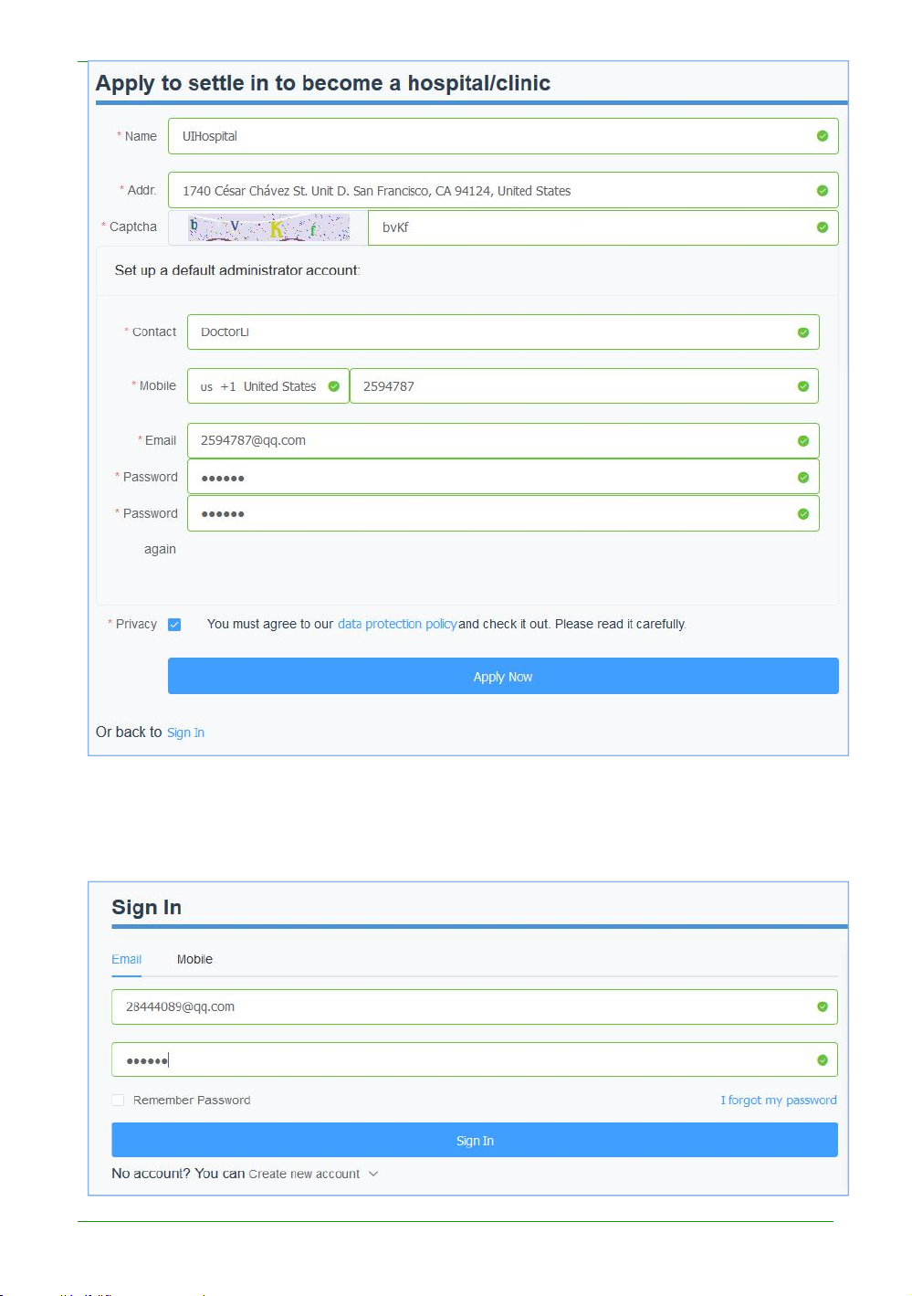Click green check icon in country code box
The width and height of the screenshot is (912, 1296).
point(334,386)
